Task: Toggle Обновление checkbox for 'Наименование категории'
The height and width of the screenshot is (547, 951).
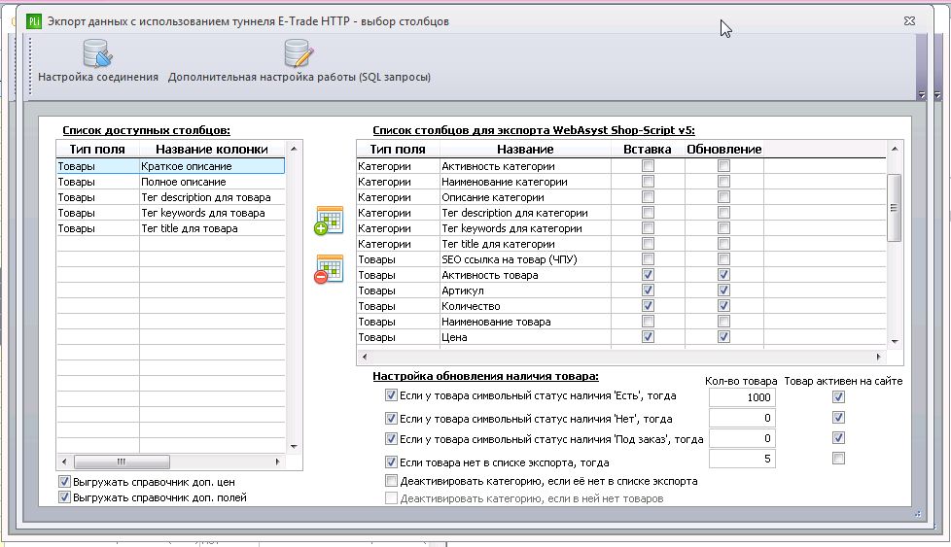Action: 723,181
